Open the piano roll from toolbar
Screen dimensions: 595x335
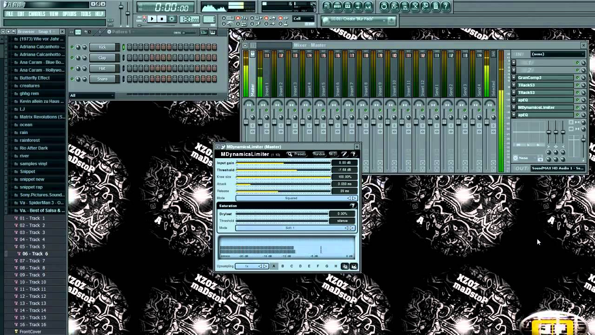coord(347,7)
